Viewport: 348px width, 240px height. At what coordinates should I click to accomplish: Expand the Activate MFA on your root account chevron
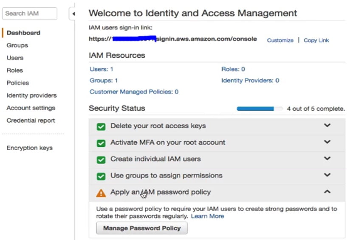[327, 142]
